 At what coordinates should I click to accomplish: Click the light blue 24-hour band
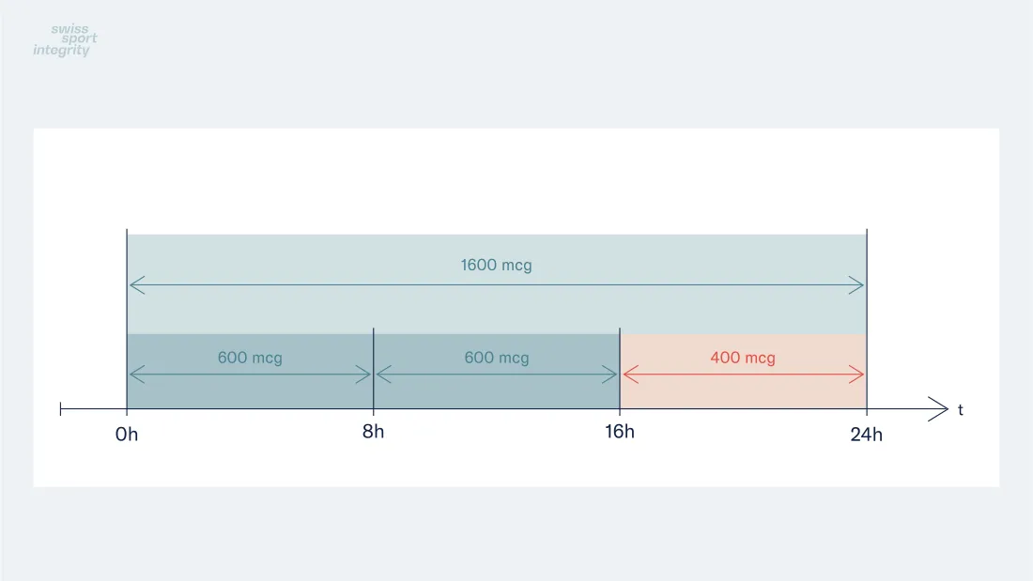tap(497, 283)
